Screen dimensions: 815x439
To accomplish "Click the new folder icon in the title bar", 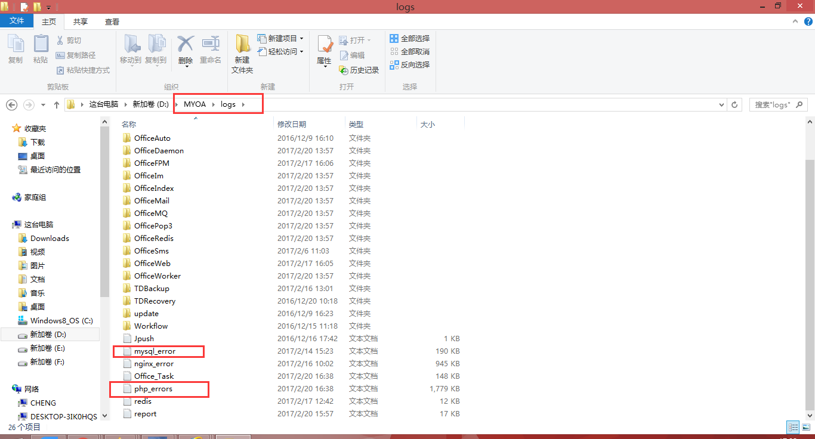I will click(37, 7).
